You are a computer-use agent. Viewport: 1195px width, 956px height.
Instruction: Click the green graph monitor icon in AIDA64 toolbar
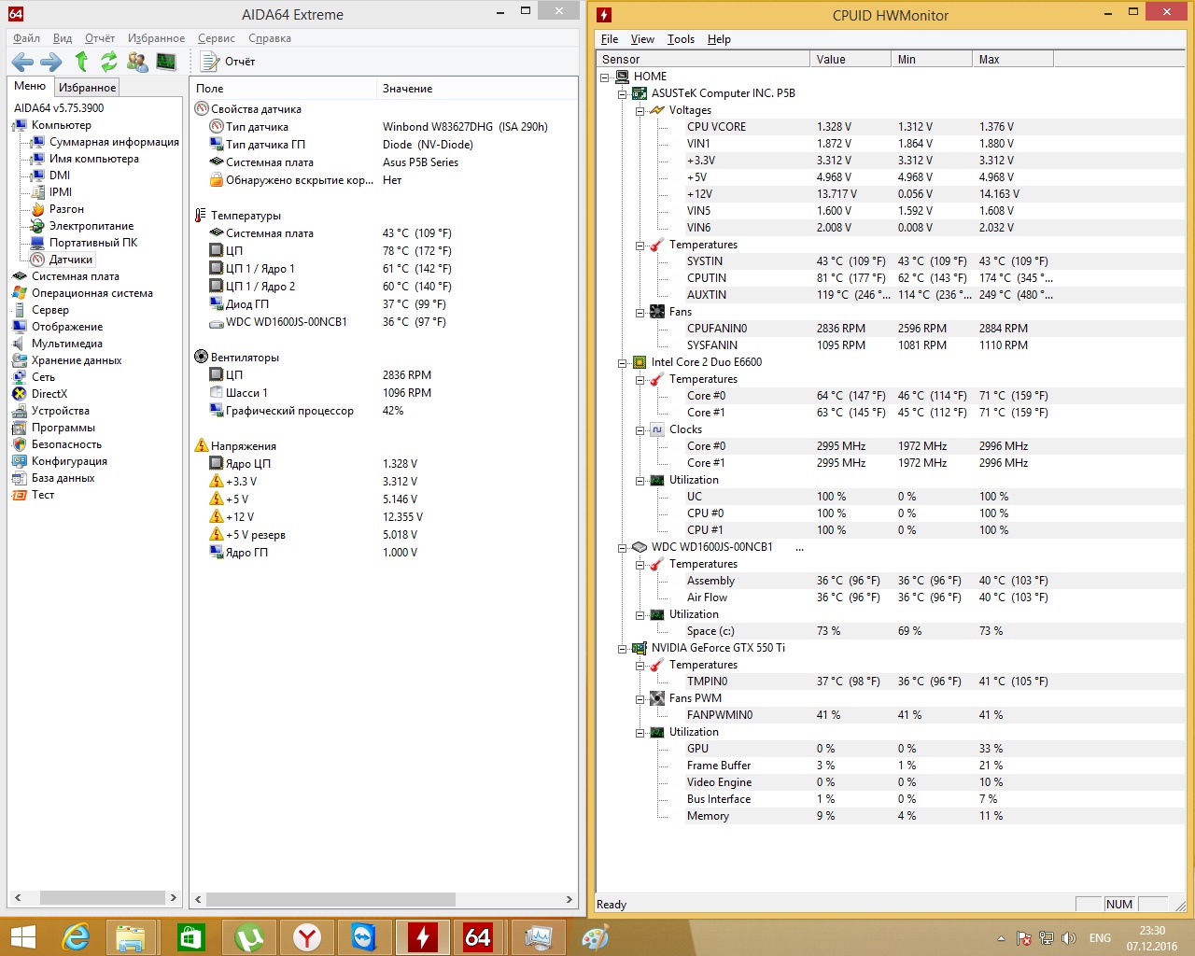coord(166,62)
